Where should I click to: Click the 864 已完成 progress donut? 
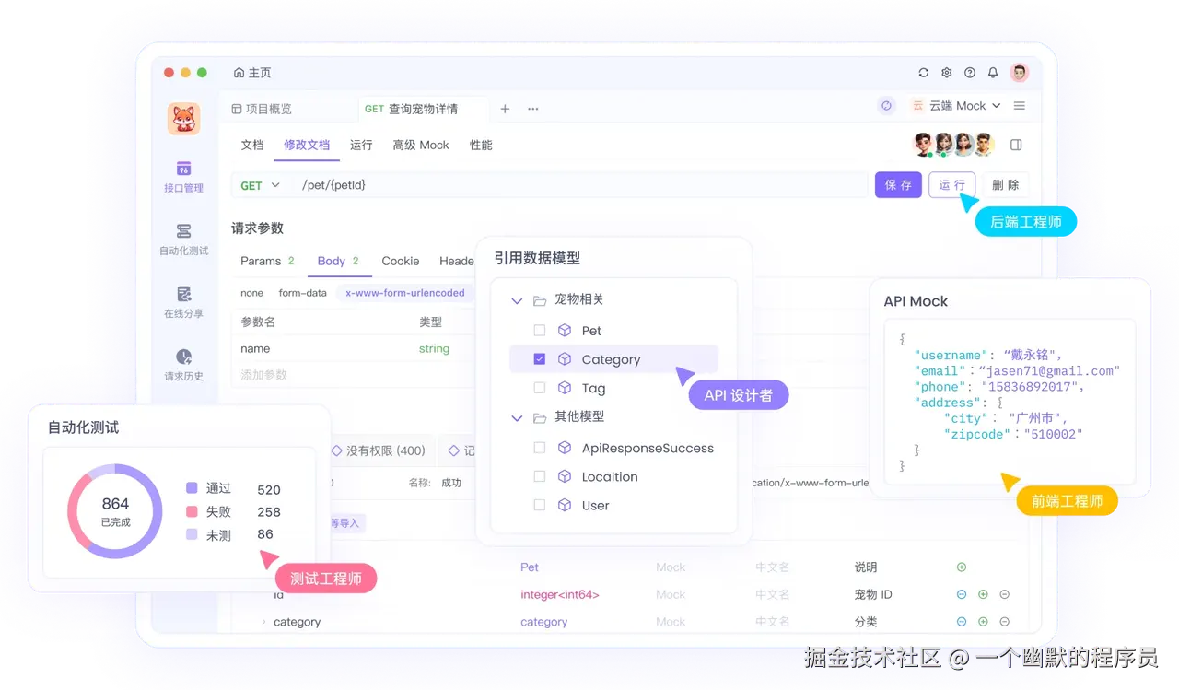(x=114, y=509)
